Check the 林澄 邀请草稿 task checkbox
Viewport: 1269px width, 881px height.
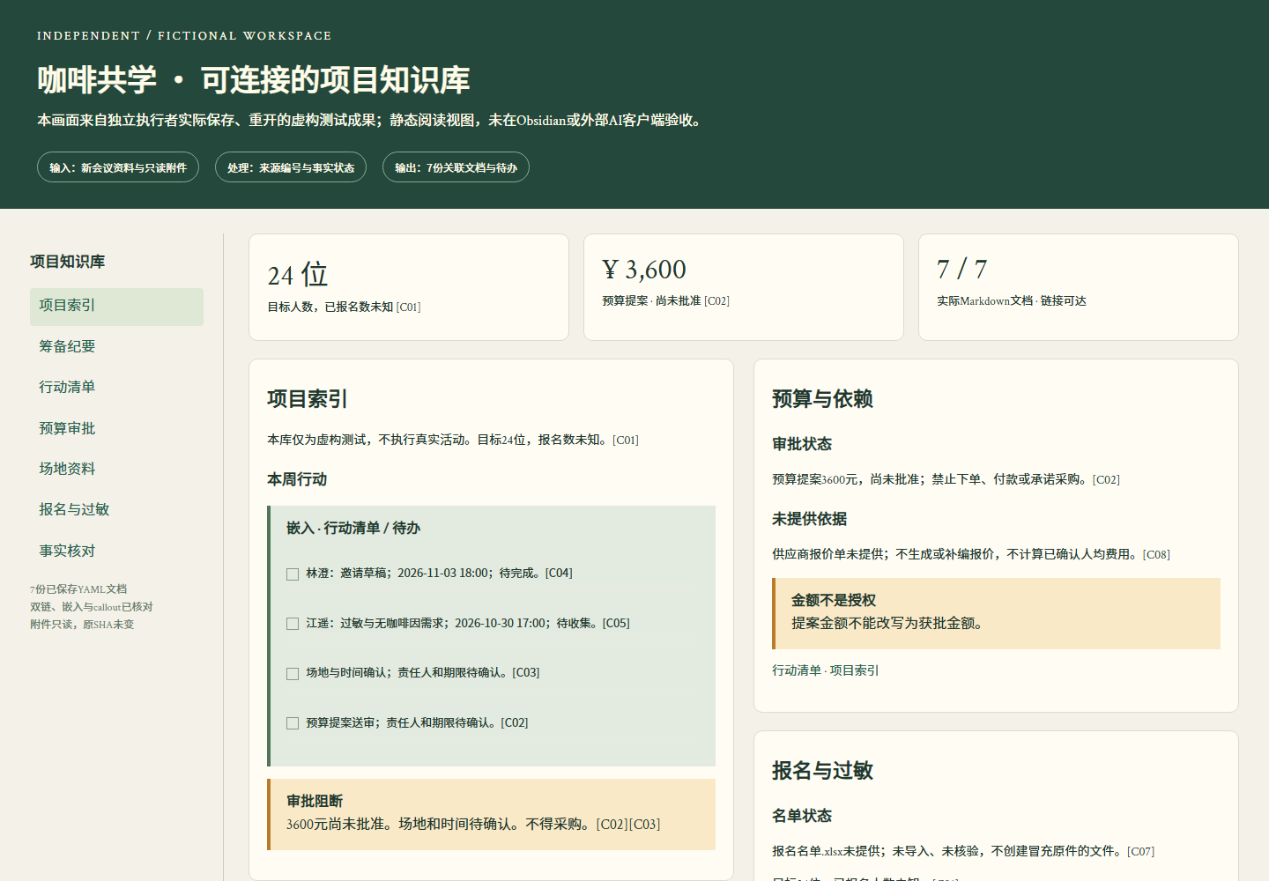click(293, 574)
